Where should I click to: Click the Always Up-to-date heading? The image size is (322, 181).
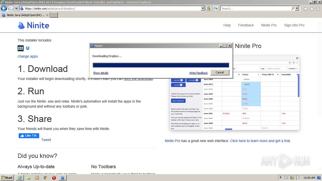36,167
